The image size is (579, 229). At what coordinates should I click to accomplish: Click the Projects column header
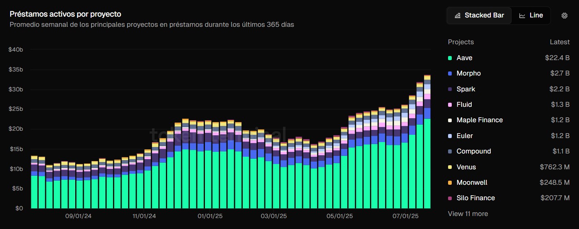461,42
